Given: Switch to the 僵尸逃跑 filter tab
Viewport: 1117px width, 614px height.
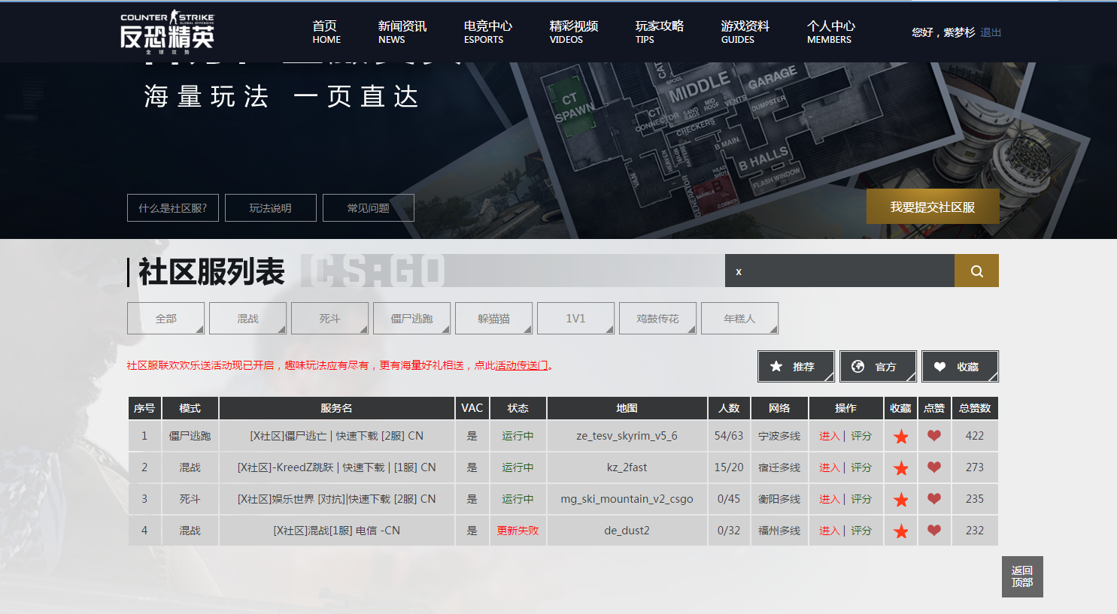Looking at the screenshot, I should point(411,318).
